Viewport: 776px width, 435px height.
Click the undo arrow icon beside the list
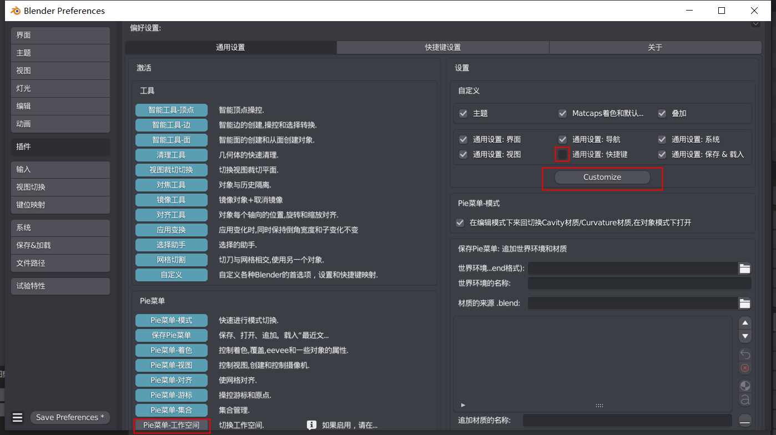[x=745, y=354]
